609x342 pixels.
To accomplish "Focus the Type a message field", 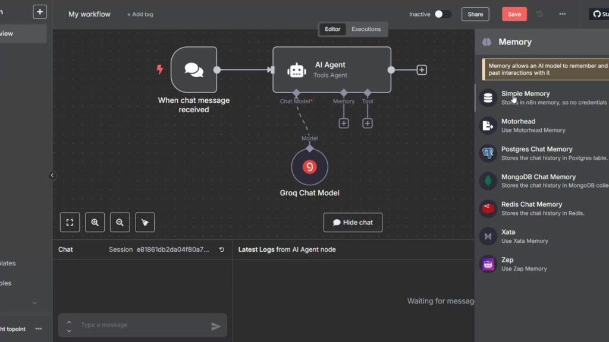I will point(143,325).
